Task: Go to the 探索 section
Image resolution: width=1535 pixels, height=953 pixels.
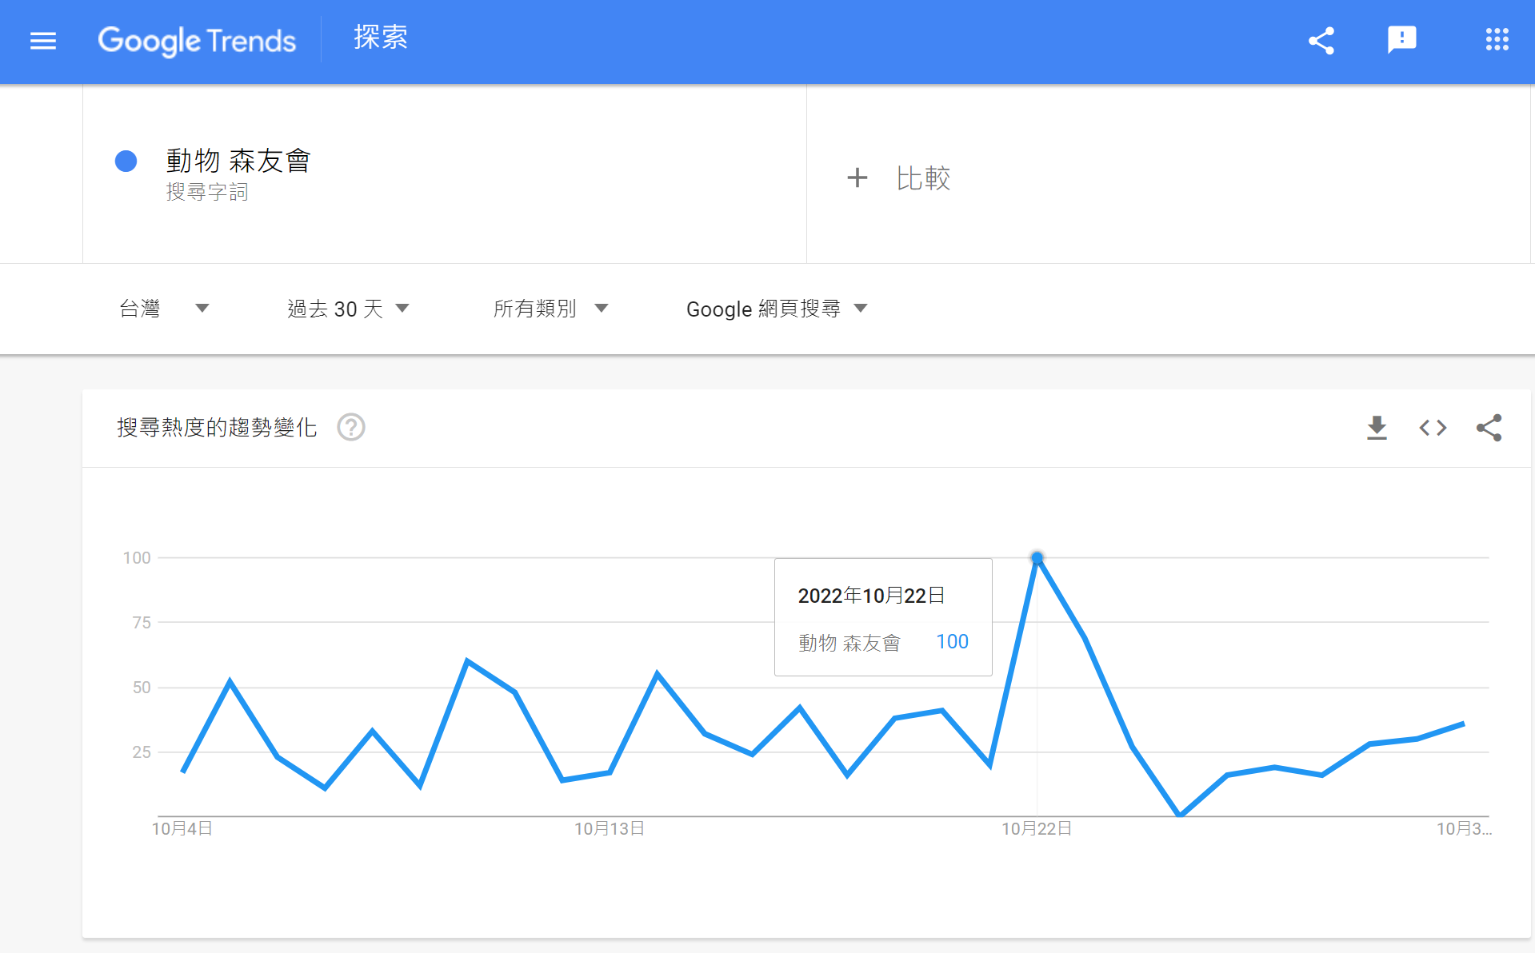Action: pyautogui.click(x=381, y=38)
